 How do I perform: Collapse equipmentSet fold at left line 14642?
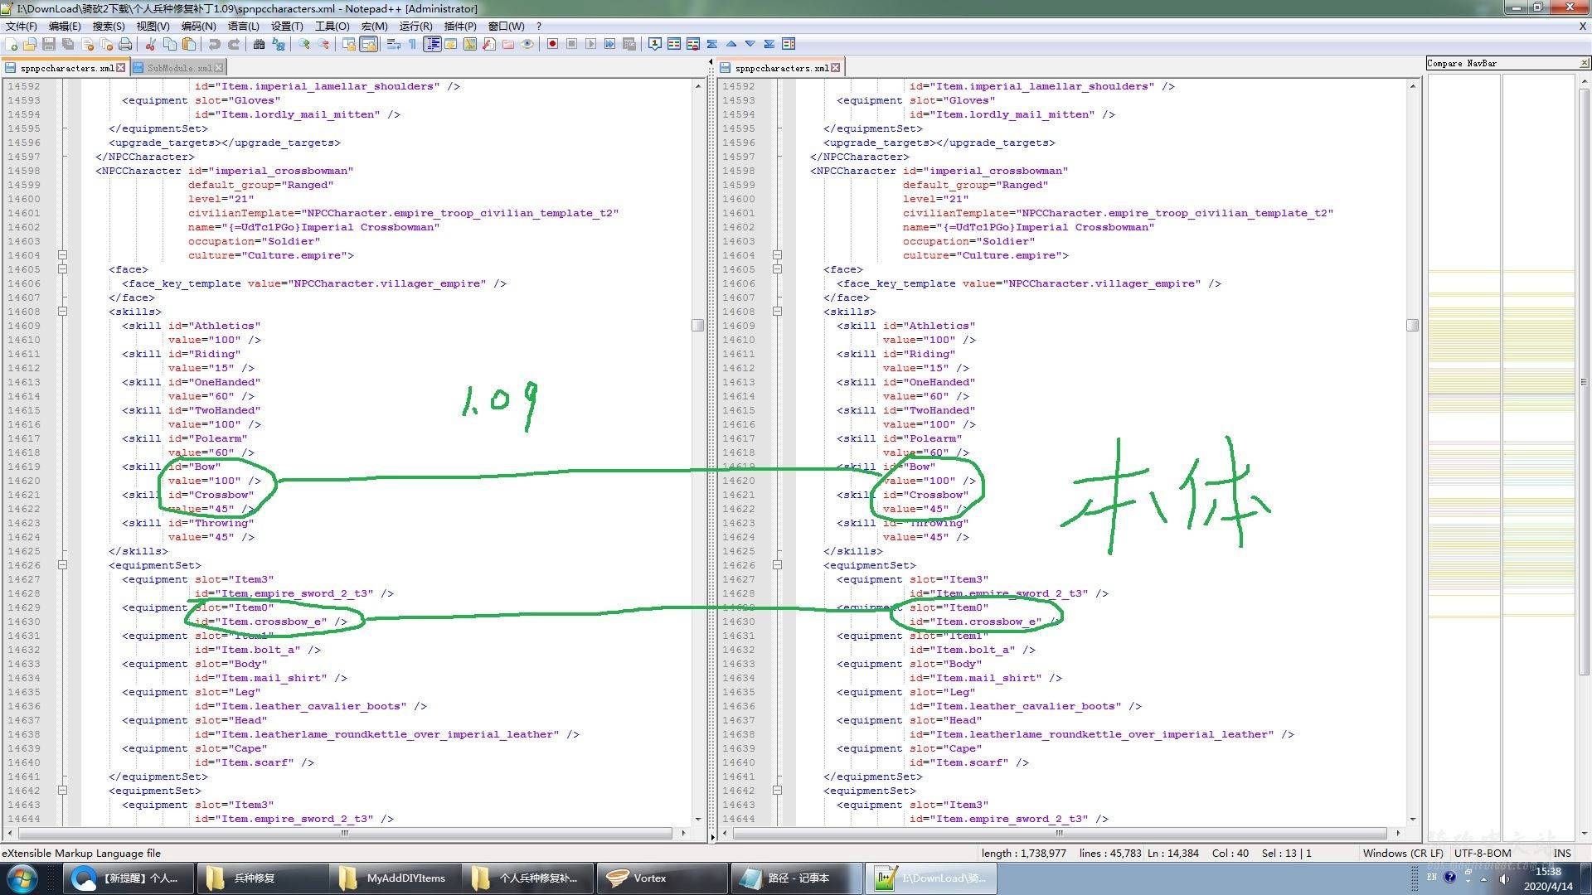coord(62,791)
